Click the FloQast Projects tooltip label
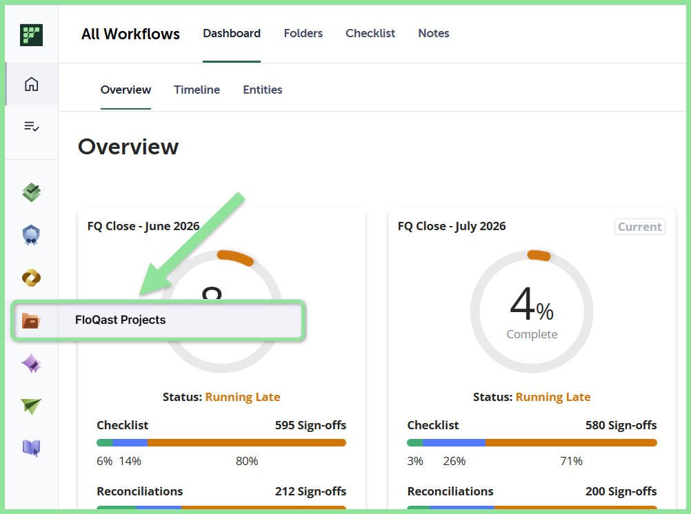The image size is (691, 514). click(120, 320)
